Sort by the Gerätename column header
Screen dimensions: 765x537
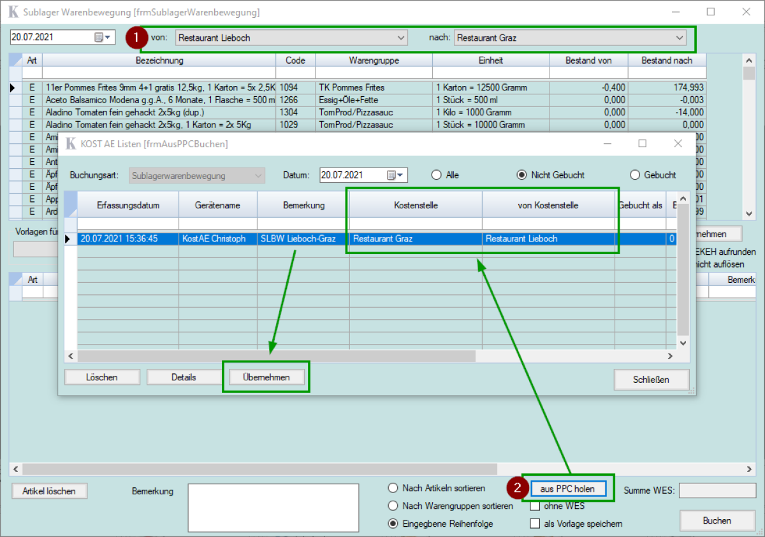(218, 205)
